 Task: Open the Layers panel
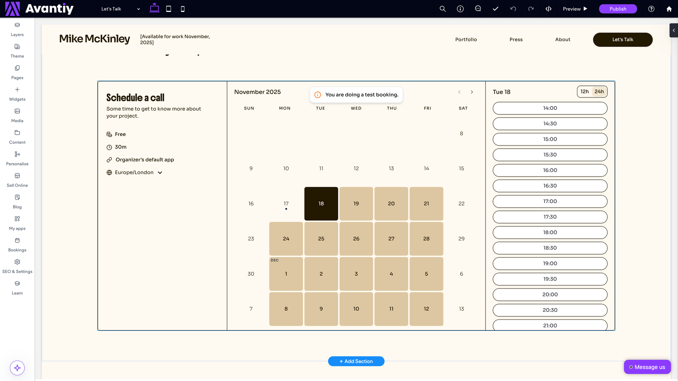point(17,29)
